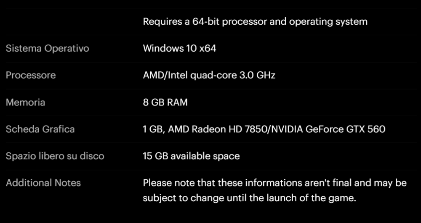Click the Memoria label

(x=25, y=102)
